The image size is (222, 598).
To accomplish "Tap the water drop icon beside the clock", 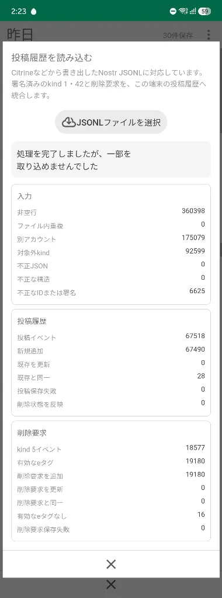I will click(33, 12).
